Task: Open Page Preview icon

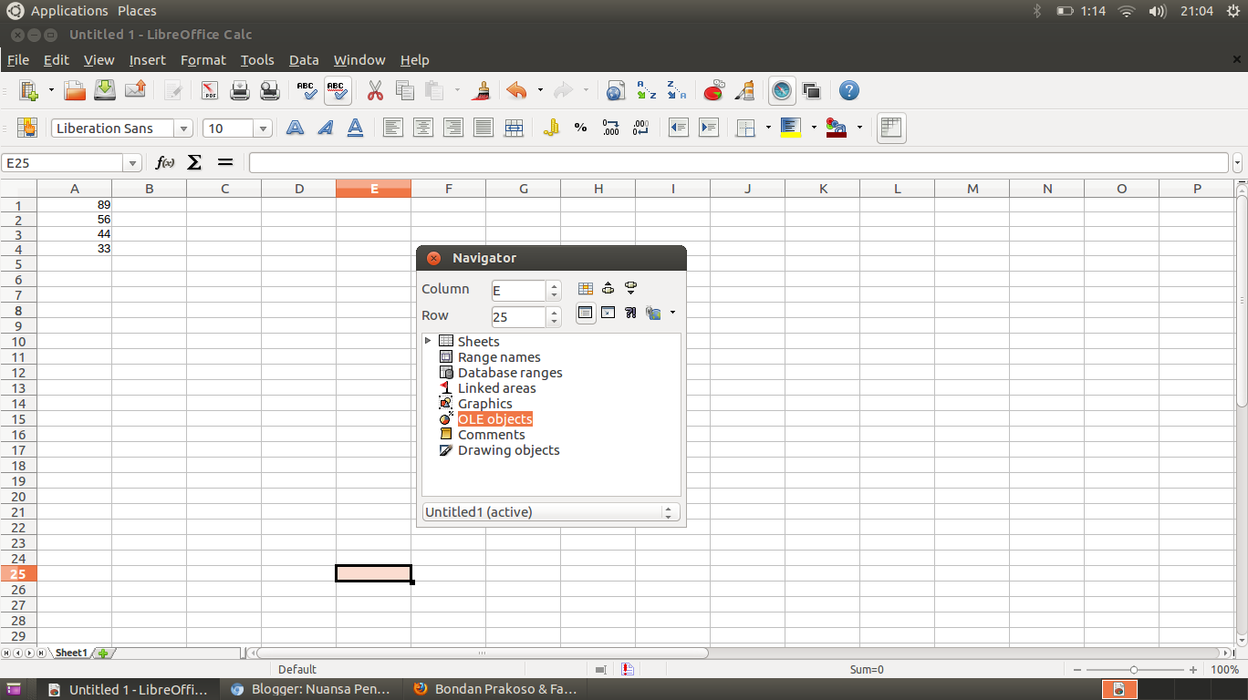Action: 270,90
